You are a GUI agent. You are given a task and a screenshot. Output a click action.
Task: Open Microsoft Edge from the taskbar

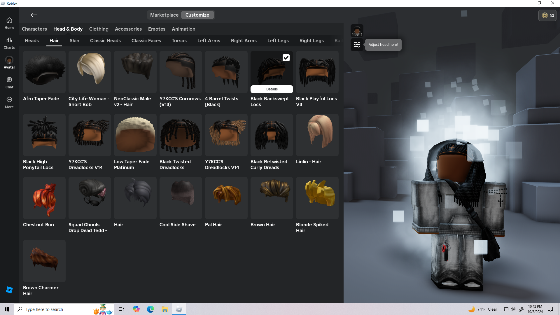coord(150,309)
